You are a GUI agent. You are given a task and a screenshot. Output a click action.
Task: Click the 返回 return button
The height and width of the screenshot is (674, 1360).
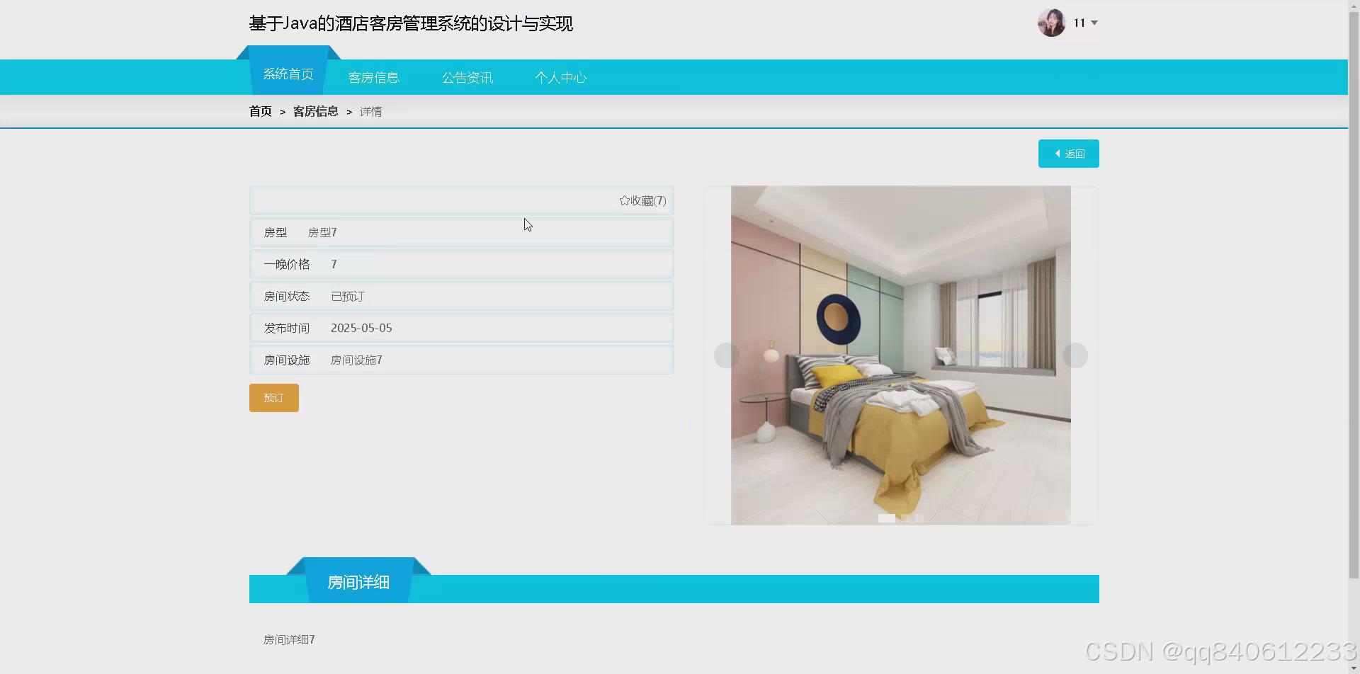tap(1069, 153)
